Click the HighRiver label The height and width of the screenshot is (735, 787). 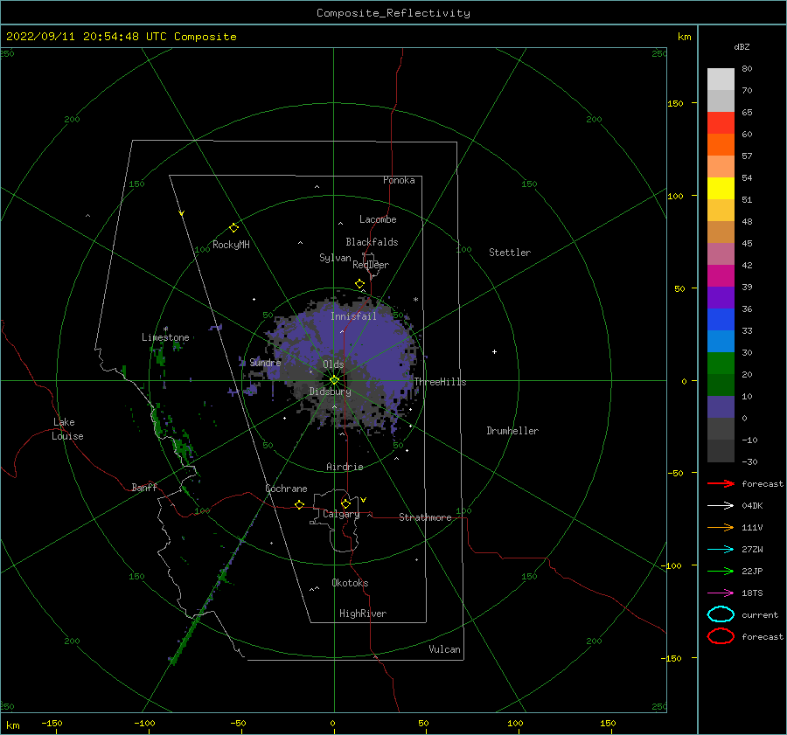click(363, 614)
